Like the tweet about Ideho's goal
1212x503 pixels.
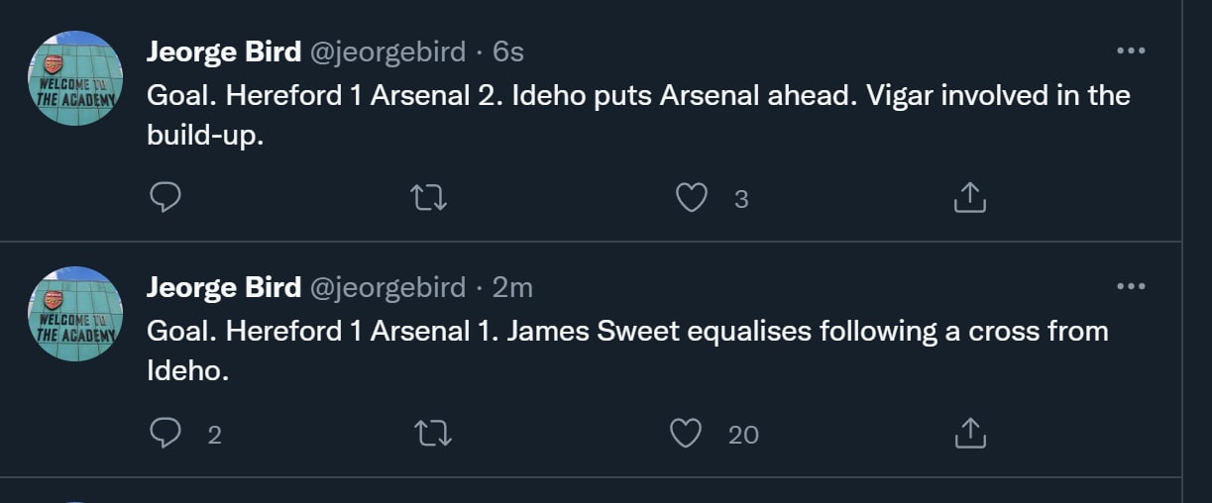691,199
